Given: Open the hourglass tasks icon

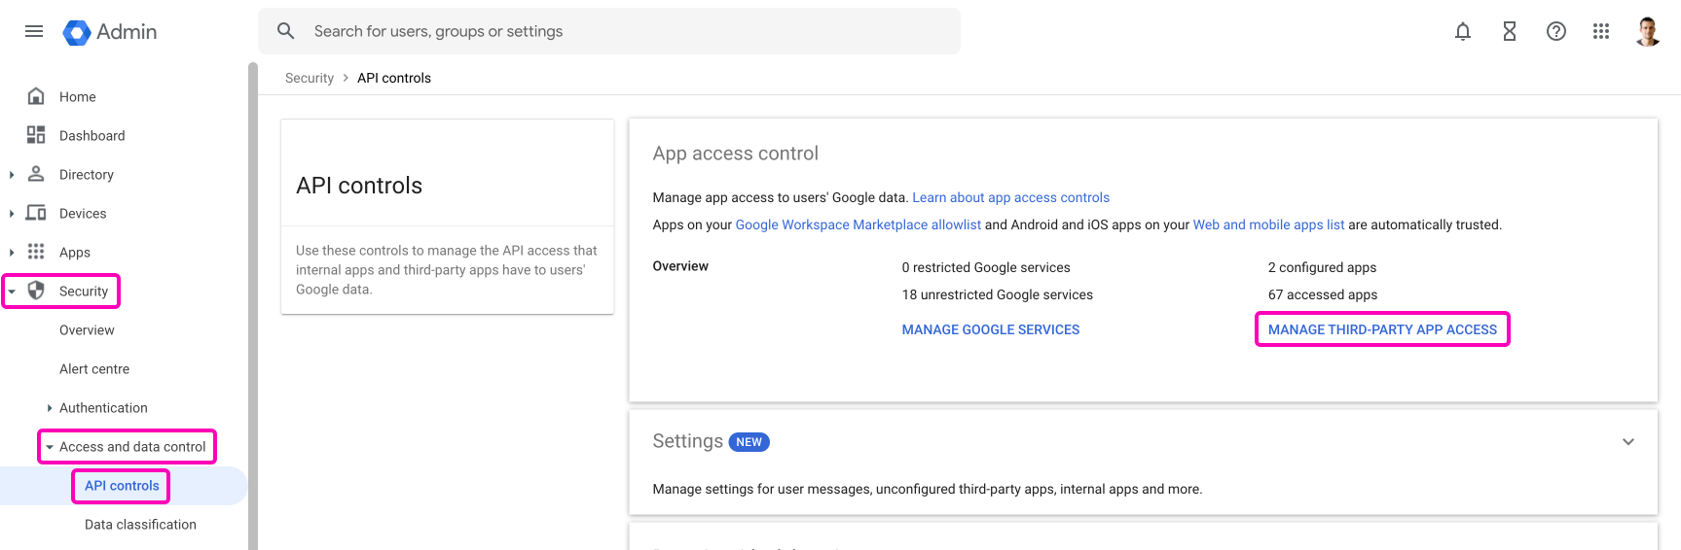Looking at the screenshot, I should click(x=1509, y=31).
